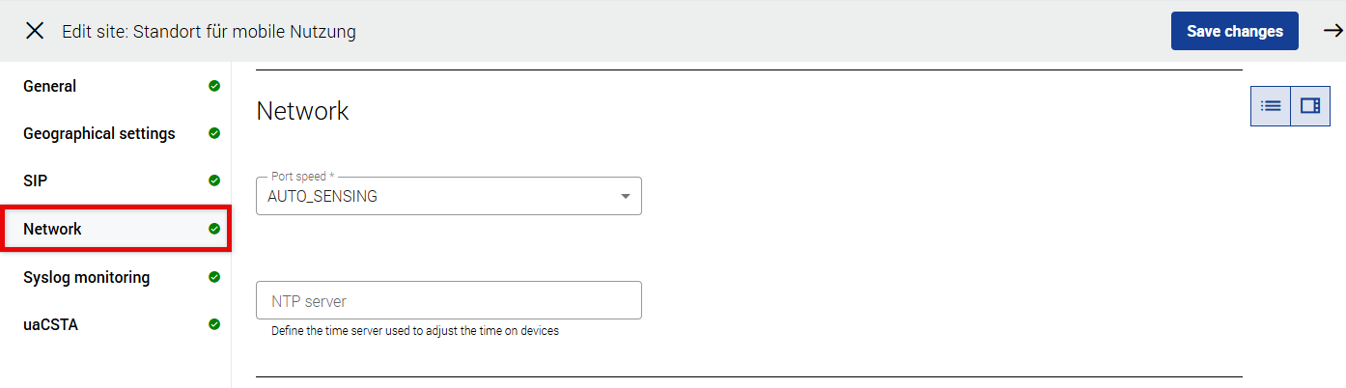Viewport: 1346px width, 388px height.
Task: Click the right arrow next to Save changes
Action: (x=1332, y=31)
